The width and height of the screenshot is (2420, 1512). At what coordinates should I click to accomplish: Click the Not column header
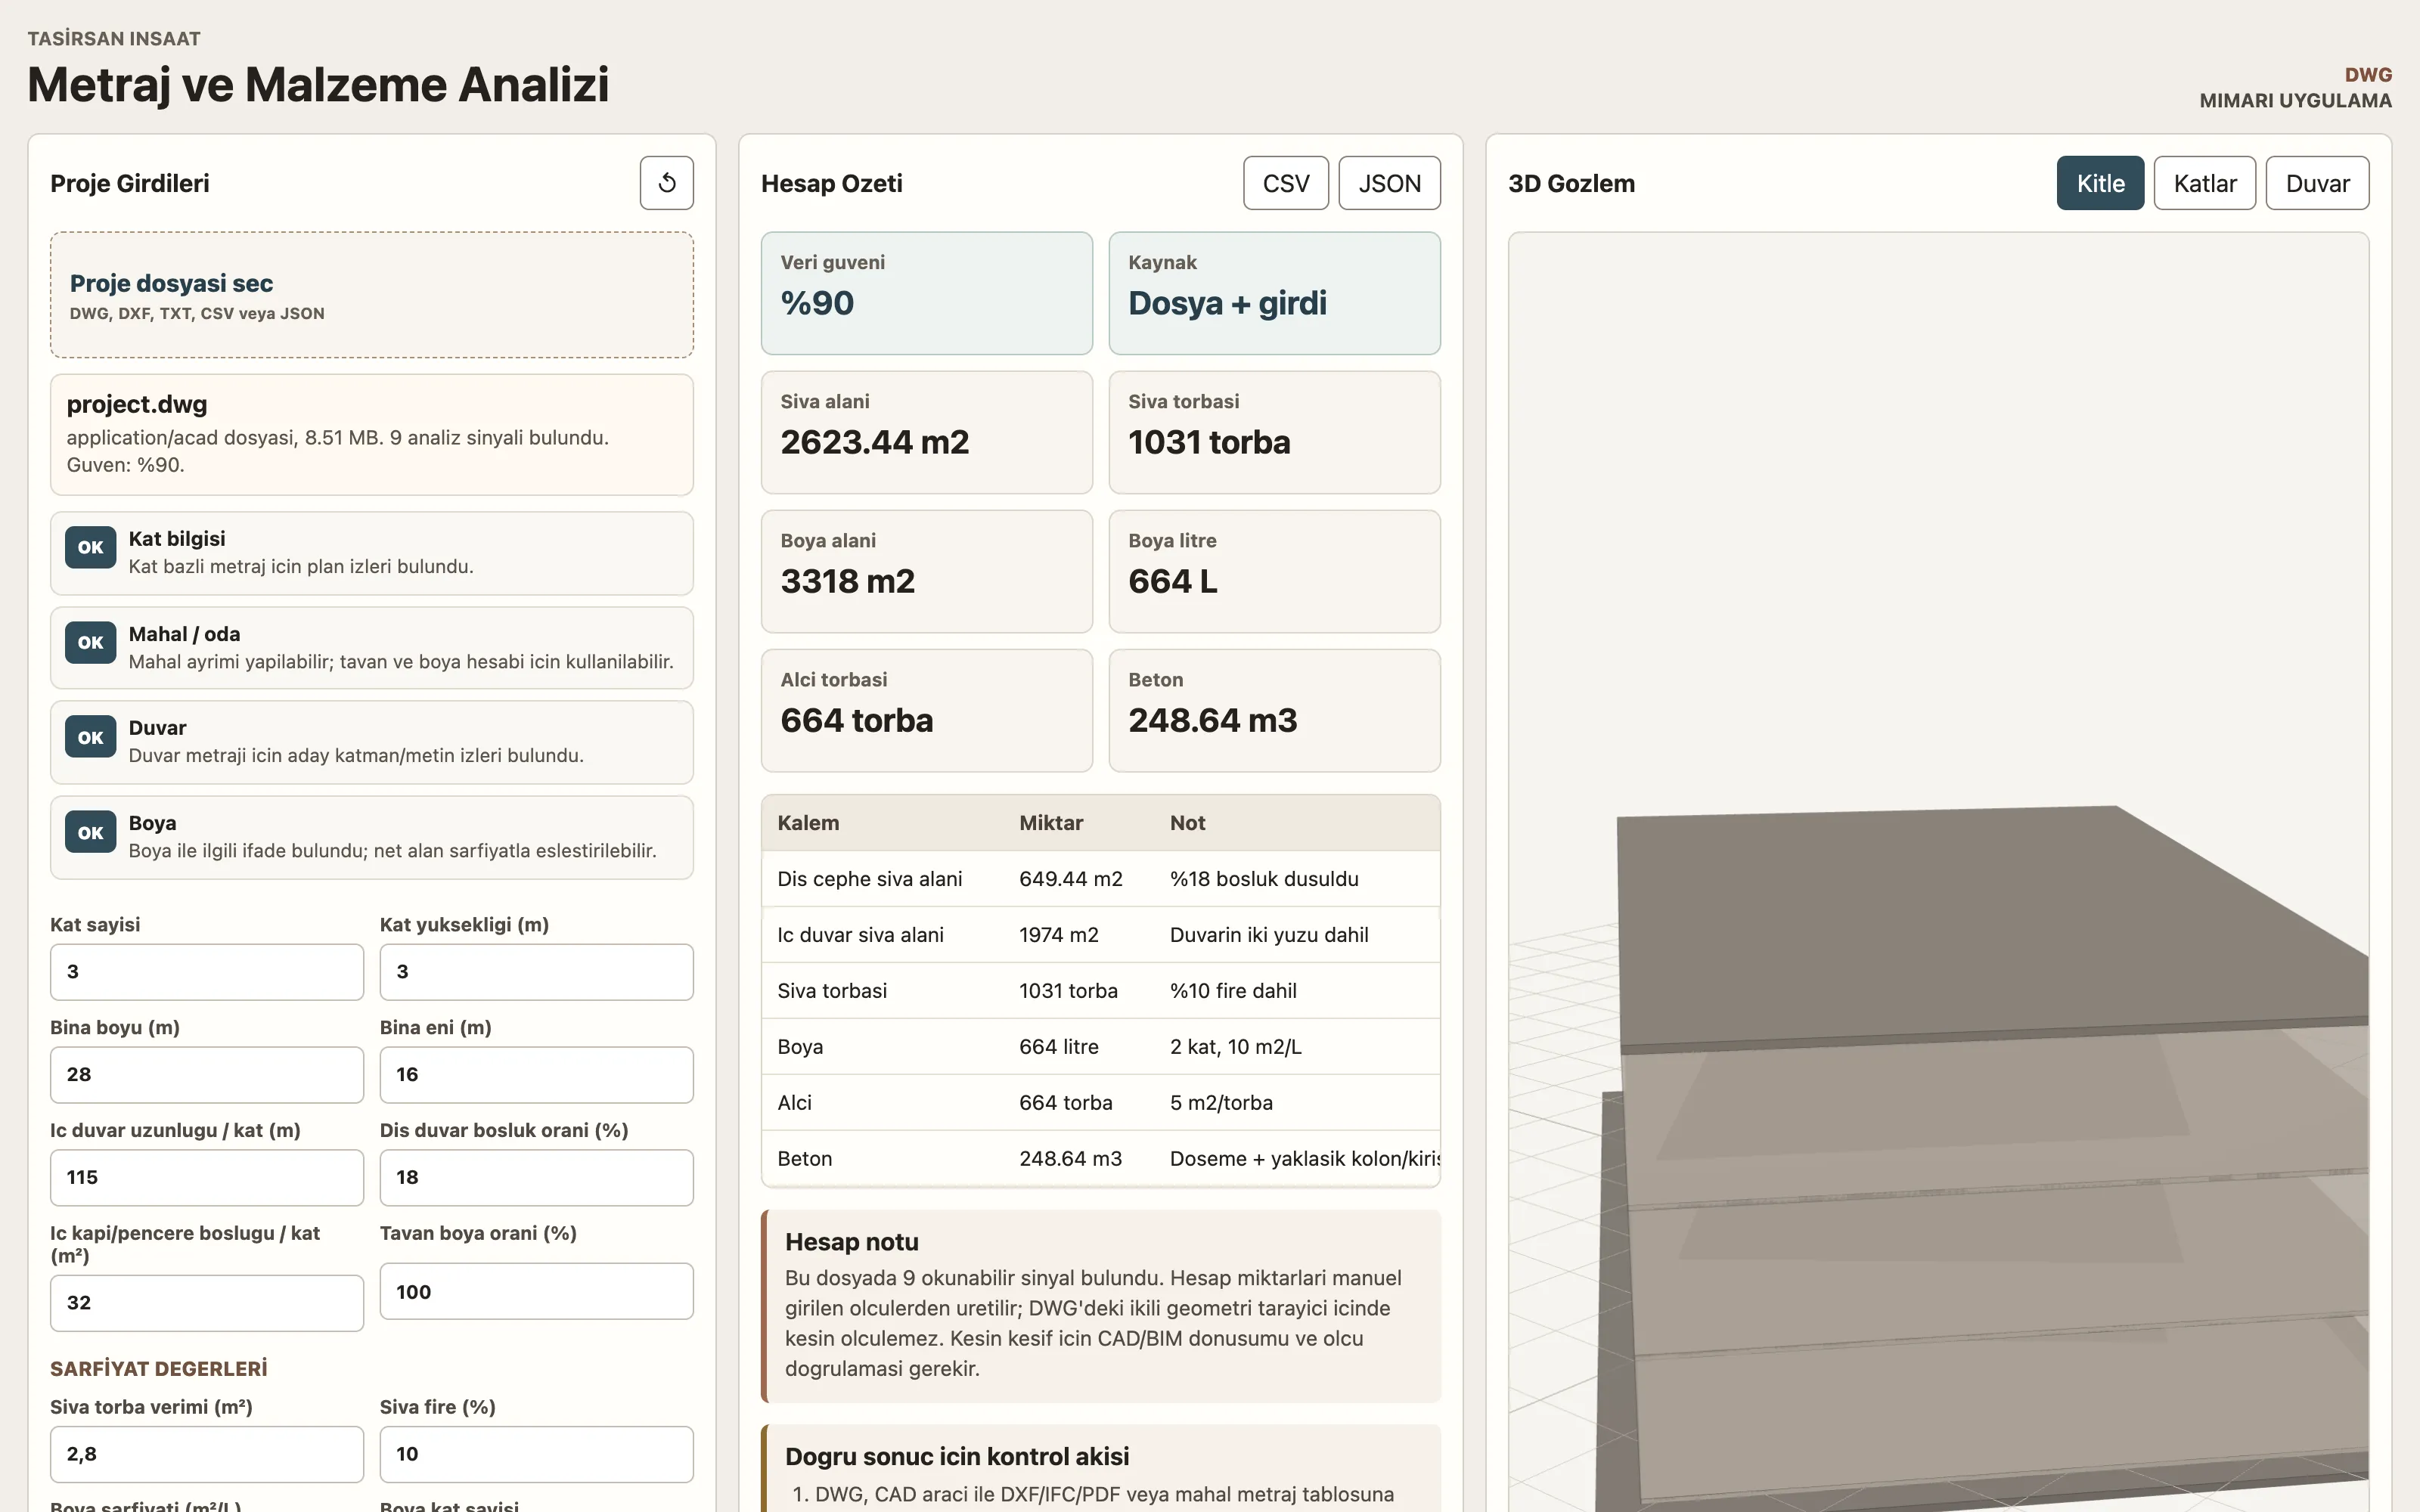coord(1188,823)
